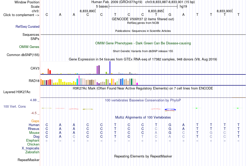The width and height of the screenshot is (246, 166).
Task: Click the H3K27Ac Mark ENCODE track title
Action: [143, 88]
